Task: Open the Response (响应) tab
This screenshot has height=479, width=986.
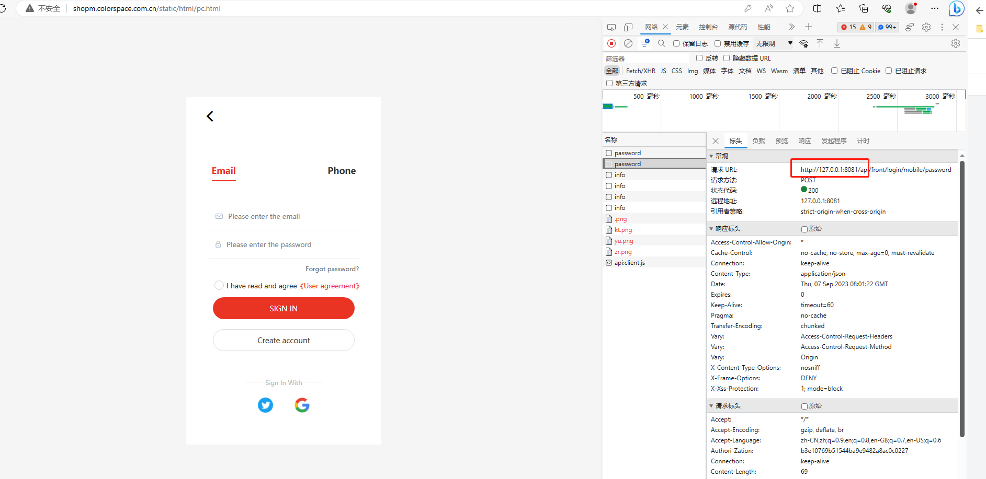Action: pos(804,141)
